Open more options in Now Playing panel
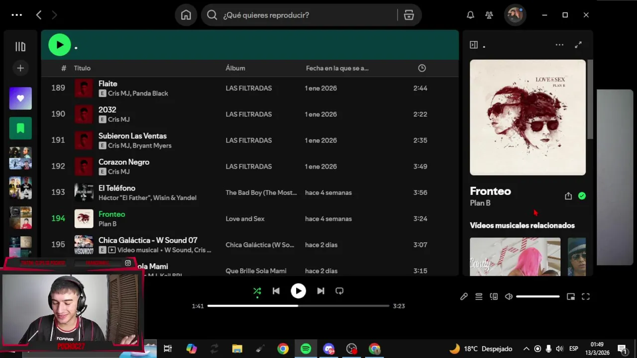Image resolution: width=637 pixels, height=358 pixels. tap(559, 45)
